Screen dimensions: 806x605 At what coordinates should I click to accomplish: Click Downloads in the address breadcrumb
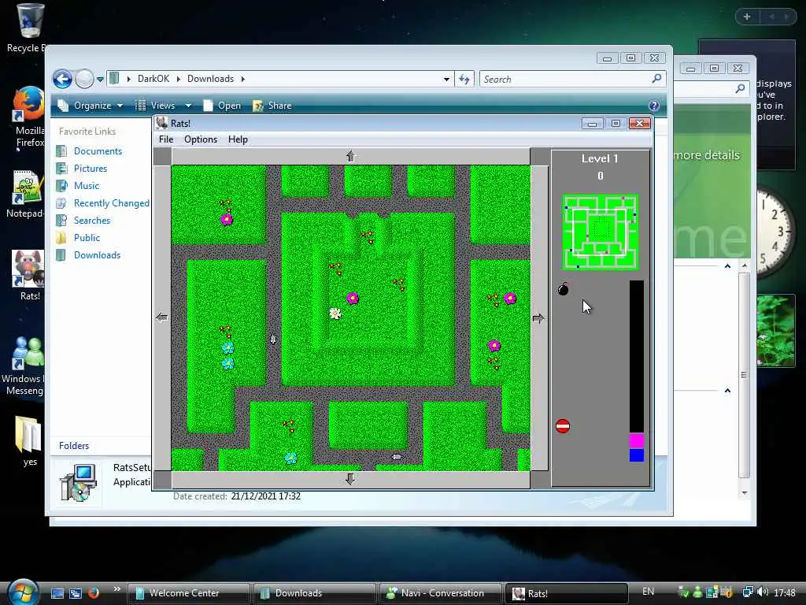click(210, 79)
